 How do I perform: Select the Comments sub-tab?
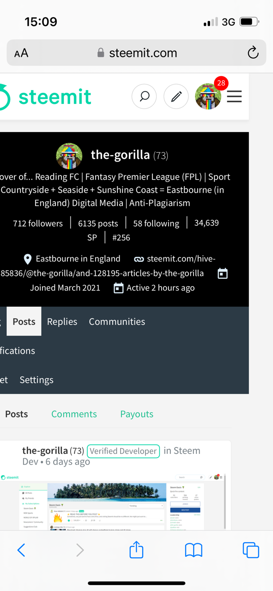74,414
